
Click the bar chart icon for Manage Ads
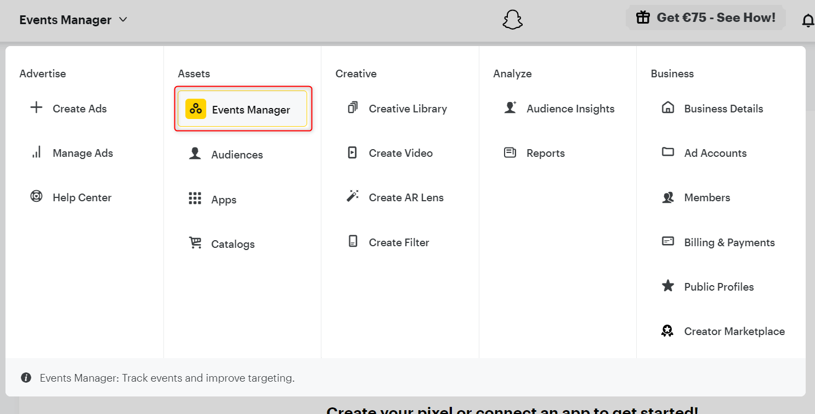click(x=36, y=152)
